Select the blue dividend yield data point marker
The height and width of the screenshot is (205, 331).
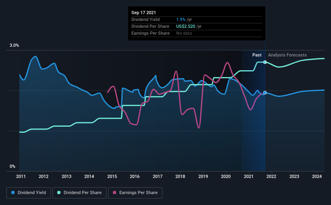[265, 93]
